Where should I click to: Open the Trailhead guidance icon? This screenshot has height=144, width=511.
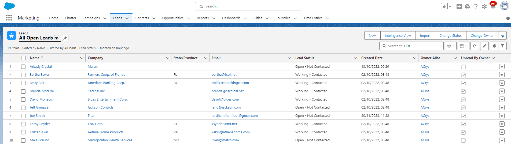coord(467,6)
